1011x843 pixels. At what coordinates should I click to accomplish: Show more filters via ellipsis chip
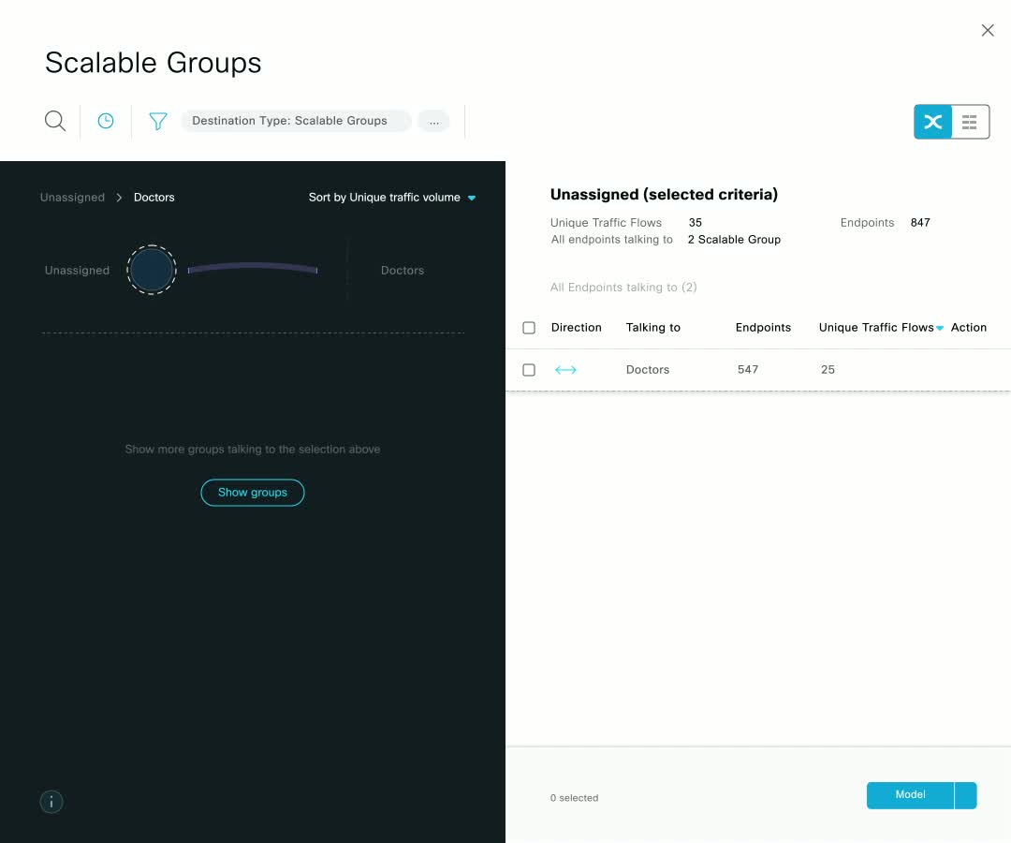click(434, 121)
